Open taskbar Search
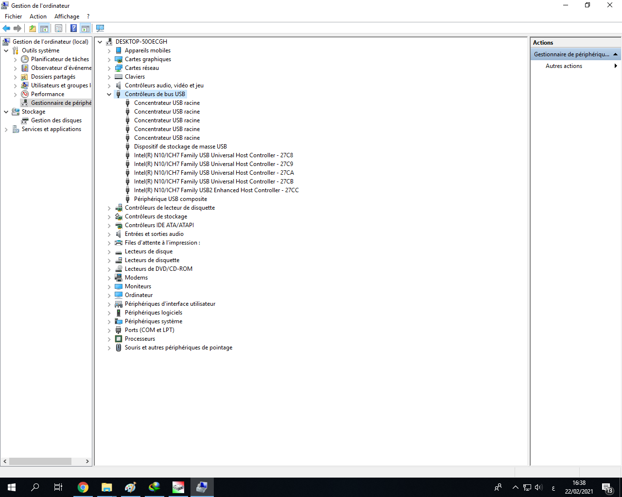Image resolution: width=622 pixels, height=497 pixels. click(35, 487)
